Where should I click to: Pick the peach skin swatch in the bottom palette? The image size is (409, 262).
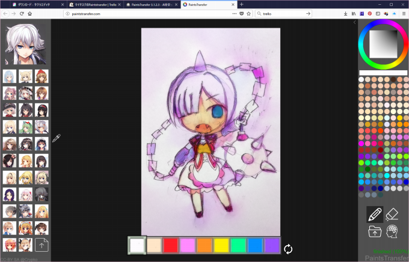[154, 246]
